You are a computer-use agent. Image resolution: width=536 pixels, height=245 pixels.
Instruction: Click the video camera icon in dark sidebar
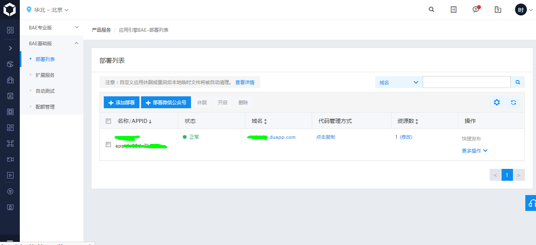pyautogui.click(x=10, y=159)
